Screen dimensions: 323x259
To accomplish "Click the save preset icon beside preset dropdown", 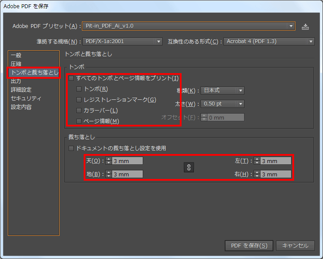I will click(305, 26).
